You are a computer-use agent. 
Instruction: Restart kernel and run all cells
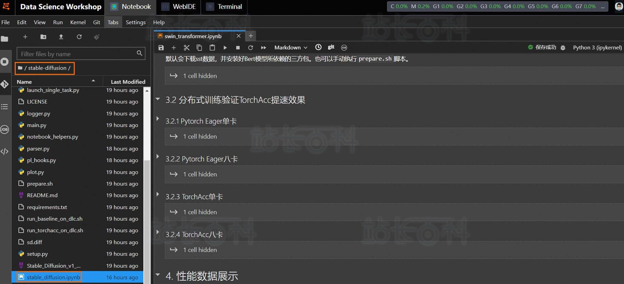click(x=264, y=48)
